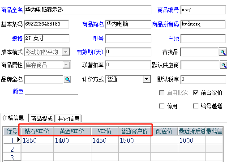Select the 普通客户价 cell with 1500
This screenshot has width=227, height=162.
click(134, 140)
